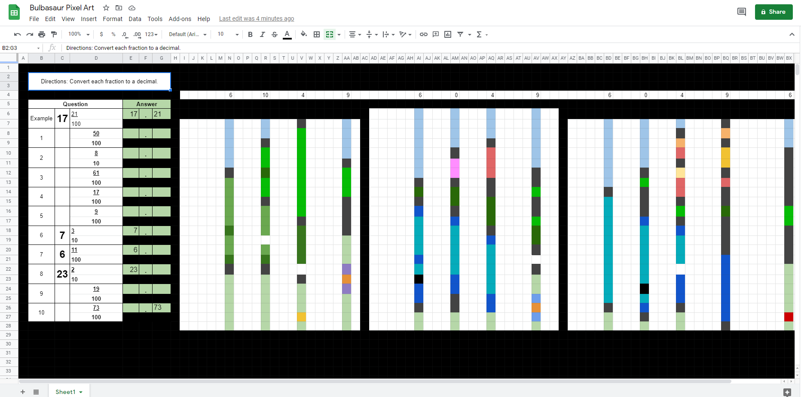Open the Sheet1 tab menu
Image resolution: width=801 pixels, height=397 pixels.
[81, 392]
